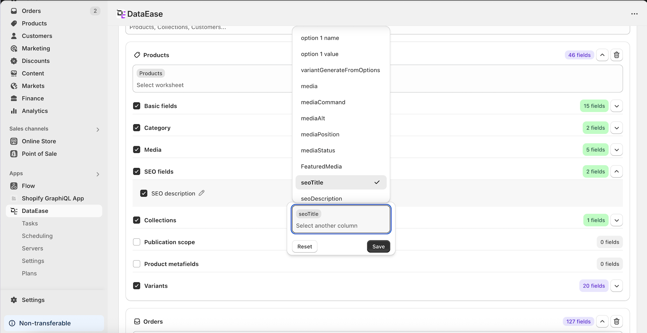Choose 'mediaAlt' in dropdown list
Screen dimensions: 647x333
click(x=341, y=118)
